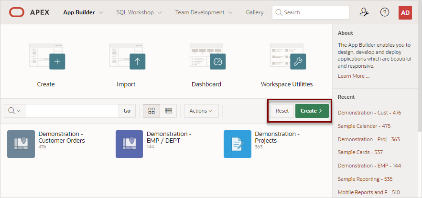Open Demonstration - Customer Orders app icon
The width and height of the screenshot is (422, 198).
[x=21, y=144]
